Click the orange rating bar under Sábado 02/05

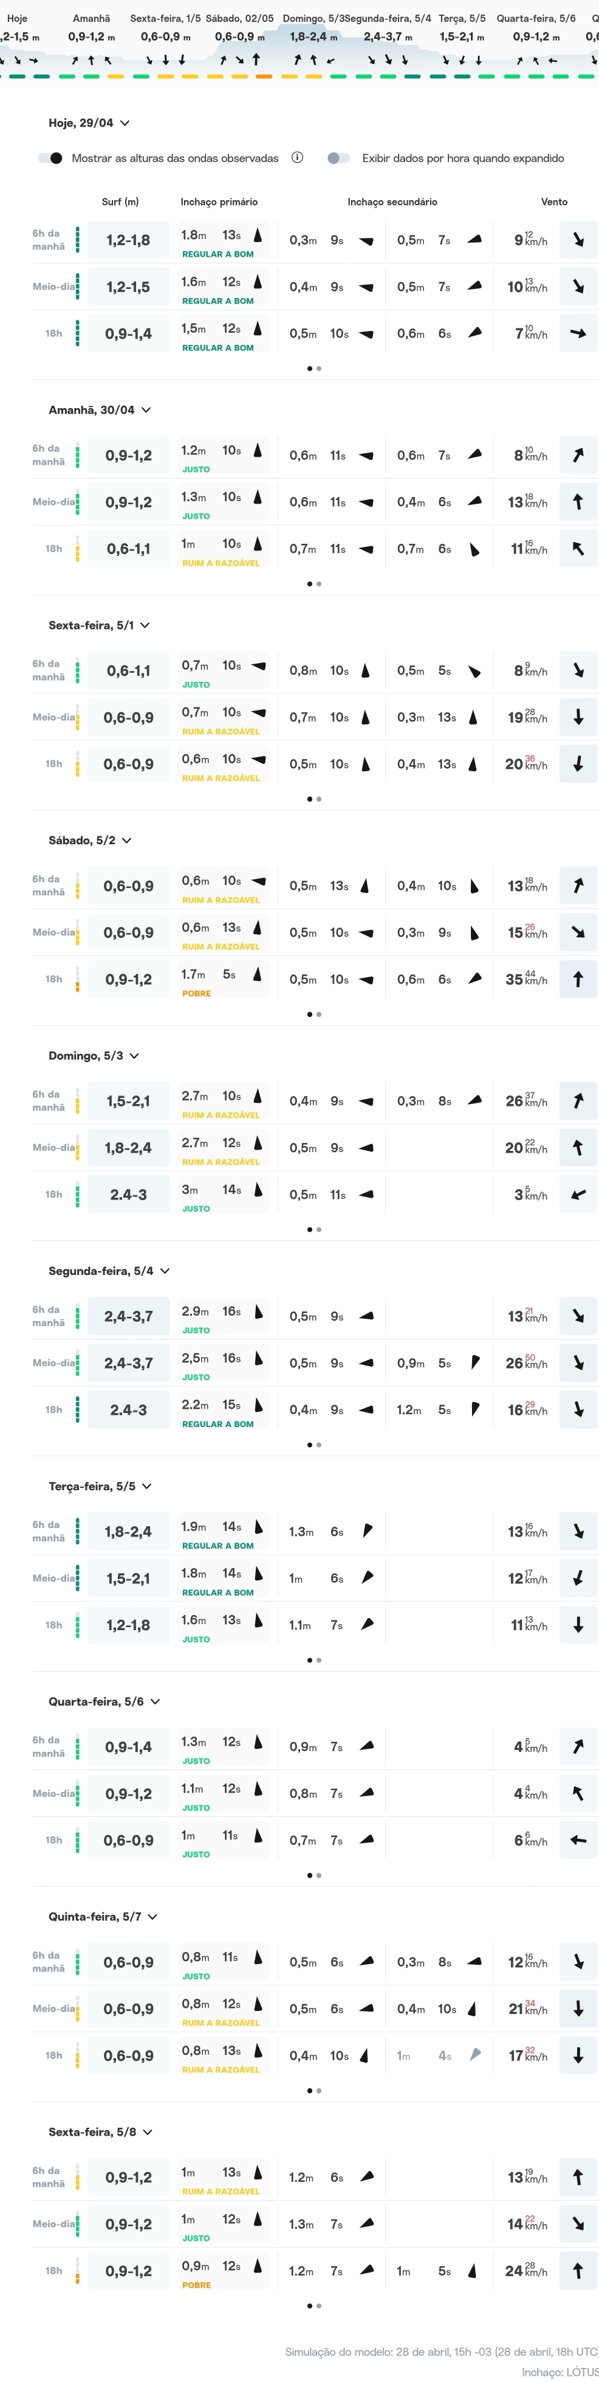coord(264,77)
